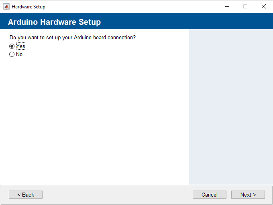
Task: Minimize the Hardware Setup window
Action: click(227, 6)
